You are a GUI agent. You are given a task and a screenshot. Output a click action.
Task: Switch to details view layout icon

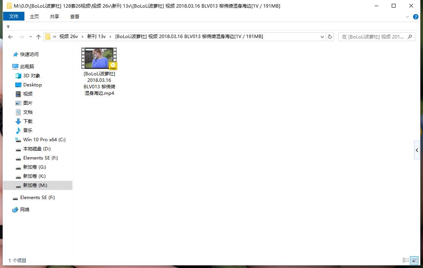point(406,260)
